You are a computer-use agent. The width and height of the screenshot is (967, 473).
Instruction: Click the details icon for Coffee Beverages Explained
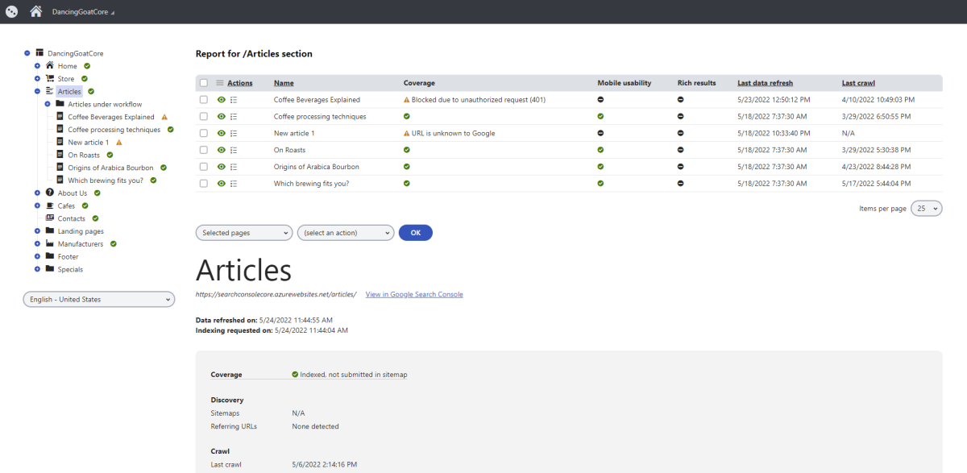234,99
